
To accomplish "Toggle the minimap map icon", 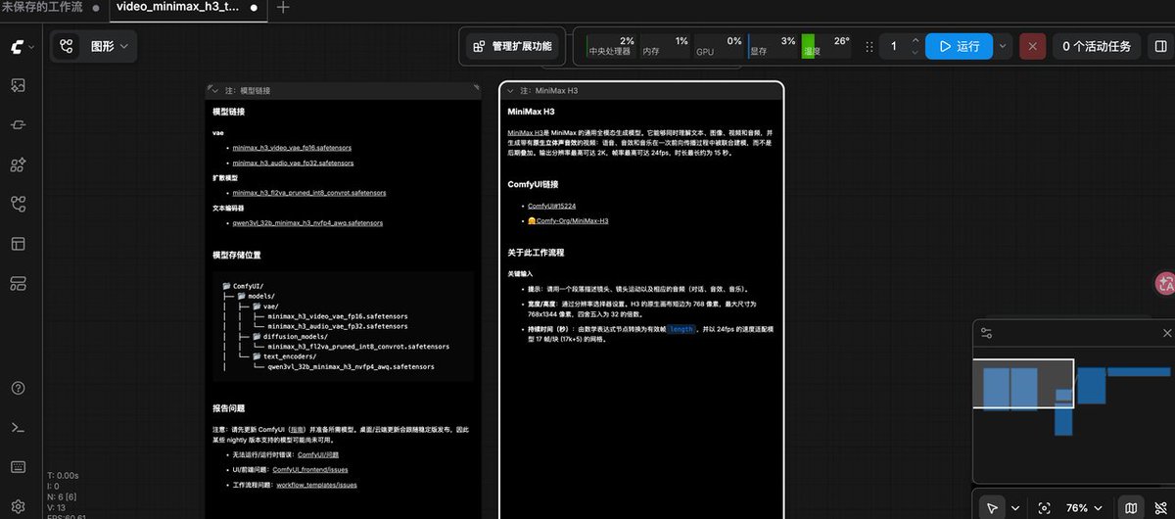I will tap(1131, 507).
